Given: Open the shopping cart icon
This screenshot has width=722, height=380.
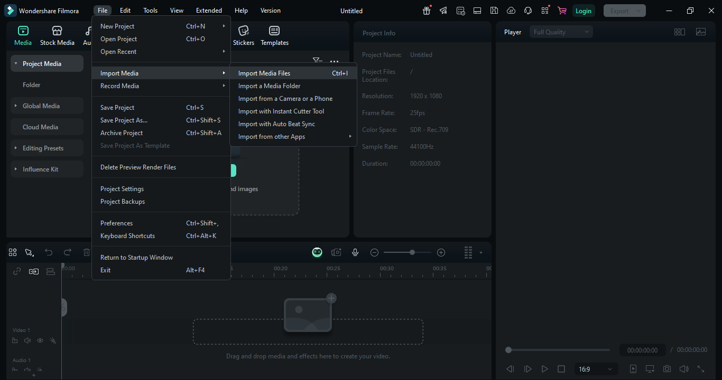Looking at the screenshot, I should [x=562, y=11].
